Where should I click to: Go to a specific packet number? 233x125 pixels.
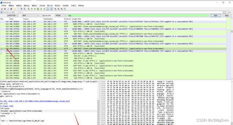[x=38, y=9]
